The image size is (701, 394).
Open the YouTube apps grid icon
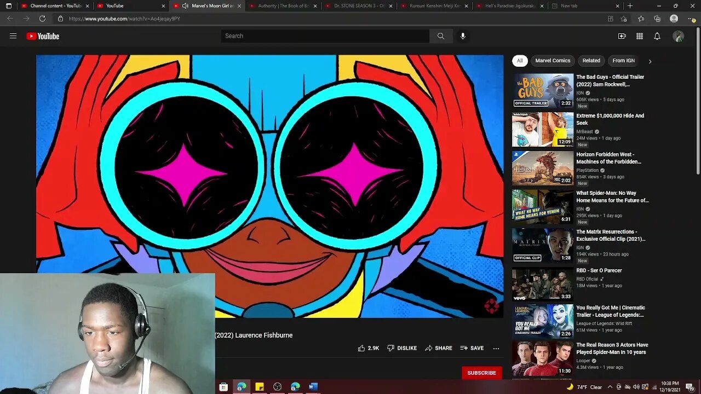point(640,36)
